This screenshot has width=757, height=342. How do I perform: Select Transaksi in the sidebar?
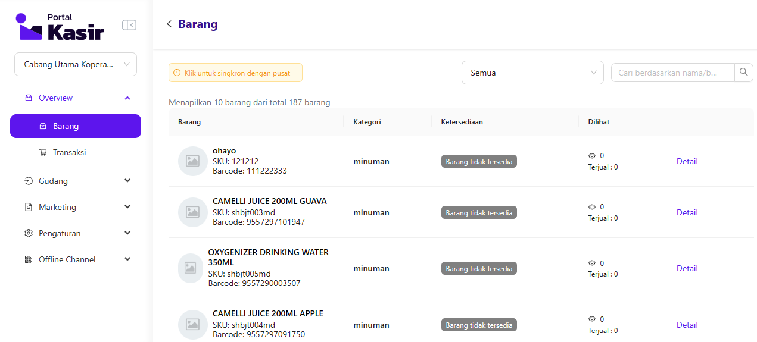69,152
